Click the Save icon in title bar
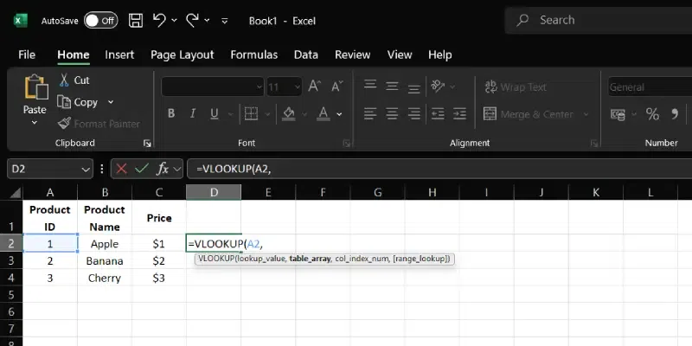The width and height of the screenshot is (692, 346). 136,20
